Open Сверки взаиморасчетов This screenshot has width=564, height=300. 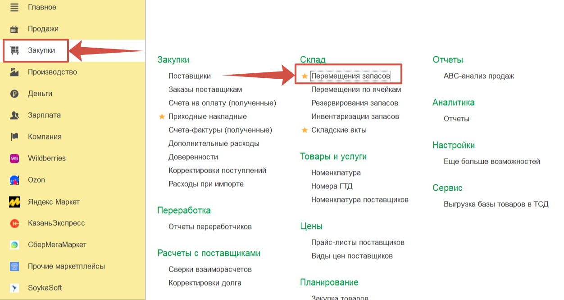pos(210,269)
